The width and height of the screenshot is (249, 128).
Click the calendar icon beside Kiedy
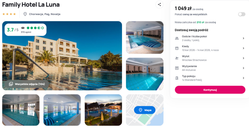pos(177,48)
